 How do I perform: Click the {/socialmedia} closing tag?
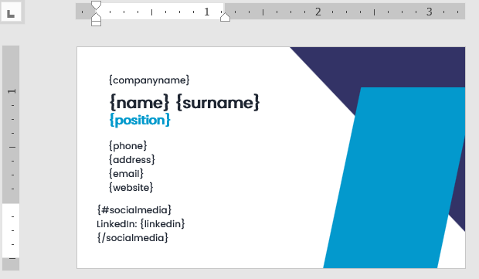click(133, 238)
